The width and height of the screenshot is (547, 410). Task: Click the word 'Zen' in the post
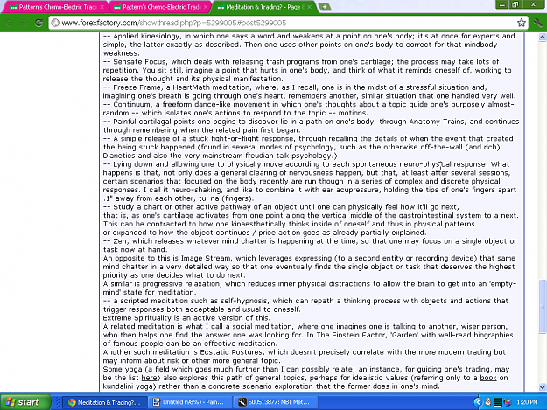click(121, 240)
